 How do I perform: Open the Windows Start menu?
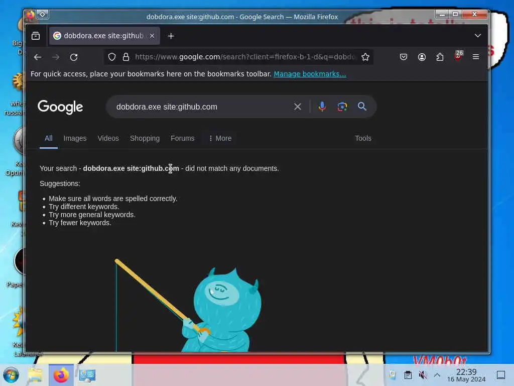coord(11,375)
